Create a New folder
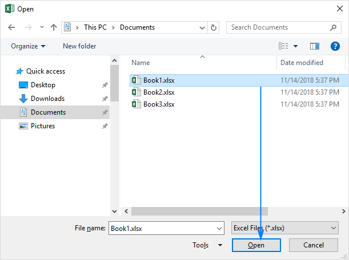Image resolution: width=349 pixels, height=260 pixels. click(x=79, y=46)
